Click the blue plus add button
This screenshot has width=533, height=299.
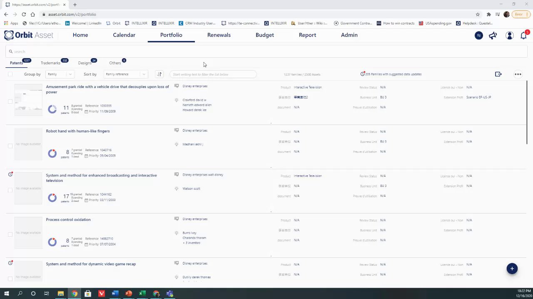pos(512,269)
